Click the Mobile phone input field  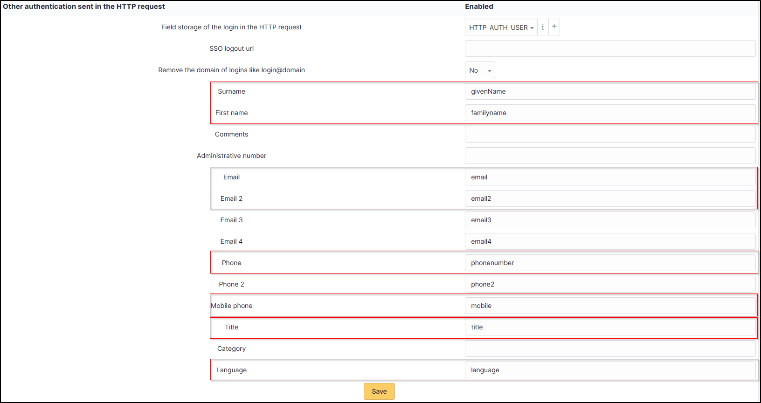pyautogui.click(x=610, y=306)
